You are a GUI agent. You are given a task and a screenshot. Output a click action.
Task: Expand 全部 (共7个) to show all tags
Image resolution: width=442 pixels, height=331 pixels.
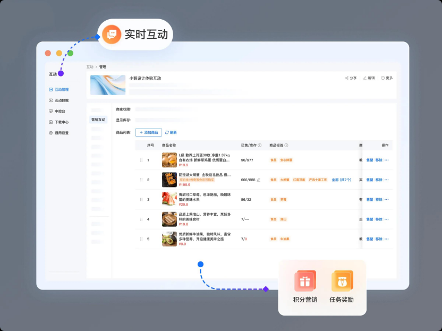click(x=341, y=180)
